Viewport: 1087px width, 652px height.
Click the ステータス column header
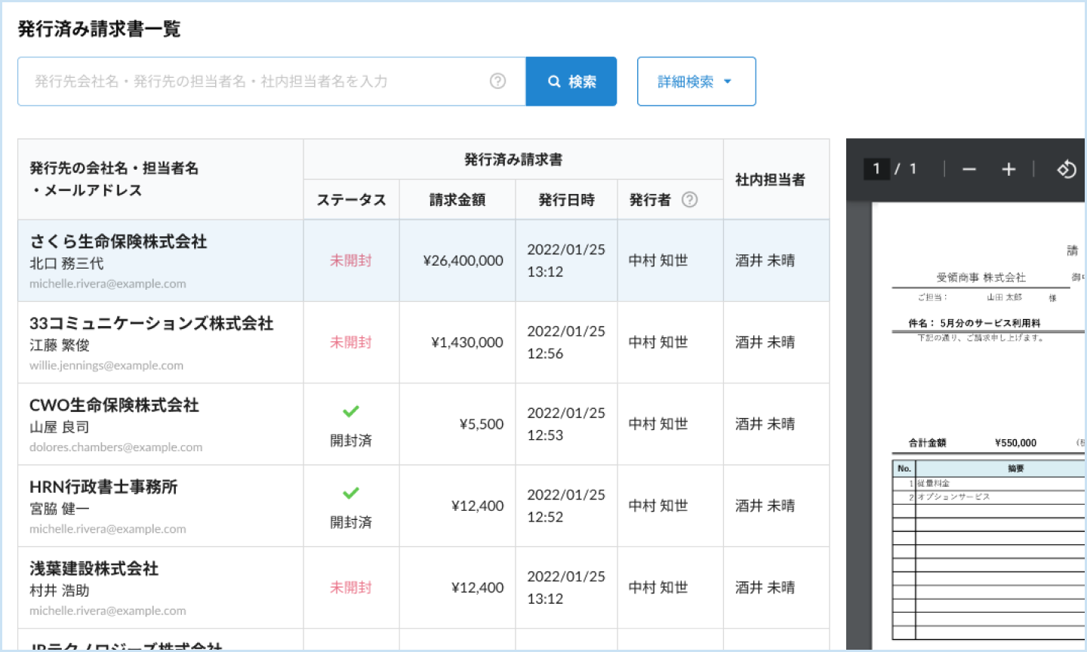351,199
